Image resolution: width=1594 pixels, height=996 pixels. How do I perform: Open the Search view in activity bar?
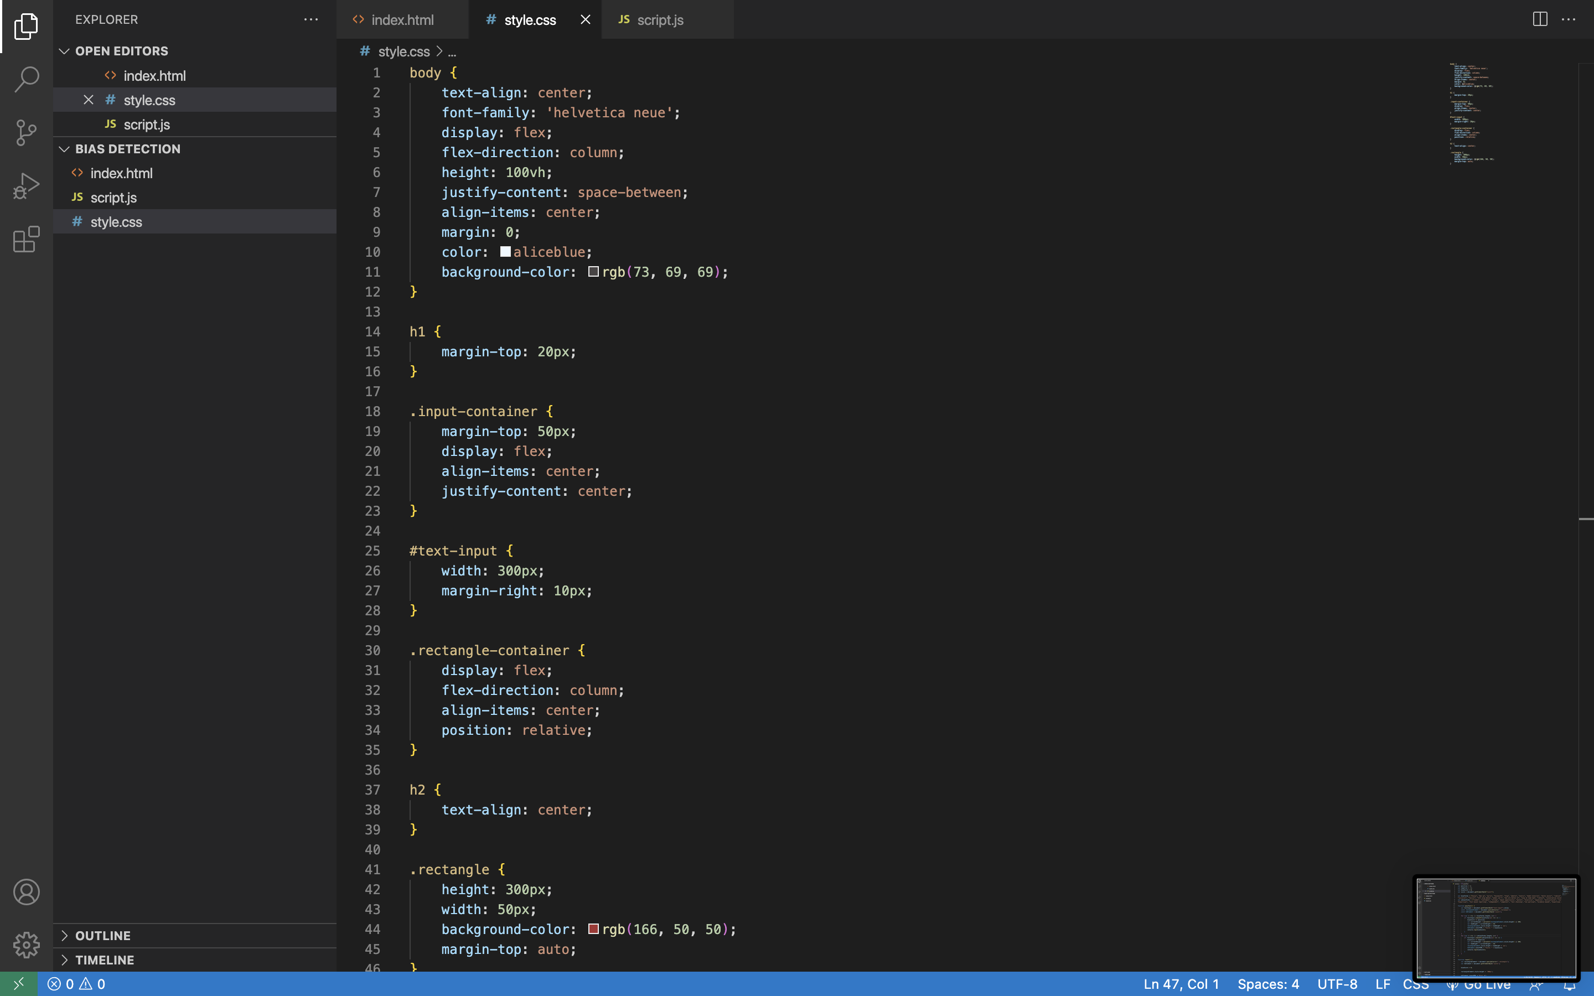pos(27,79)
